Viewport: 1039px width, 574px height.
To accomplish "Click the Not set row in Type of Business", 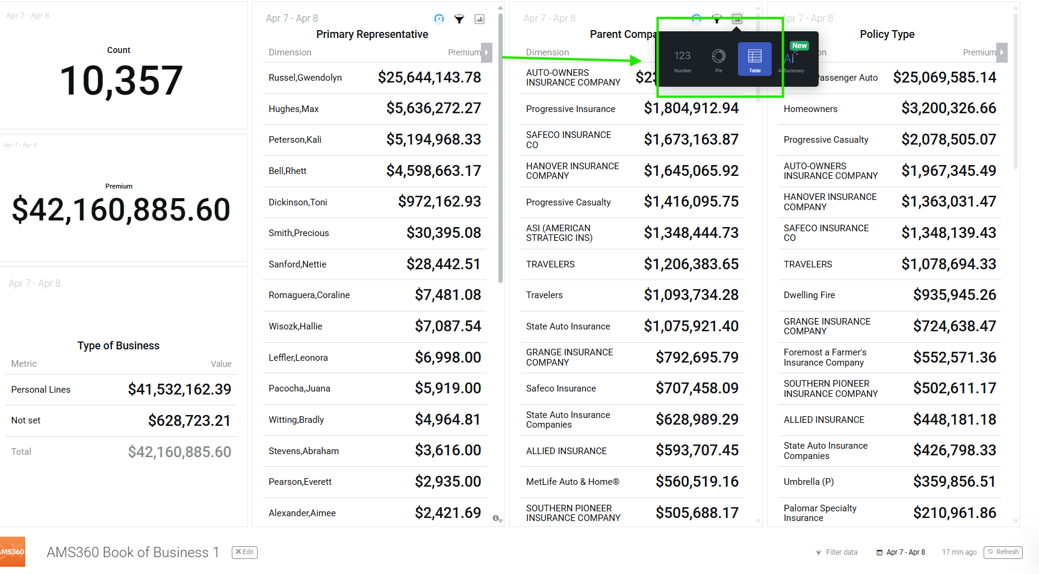I will (120, 420).
